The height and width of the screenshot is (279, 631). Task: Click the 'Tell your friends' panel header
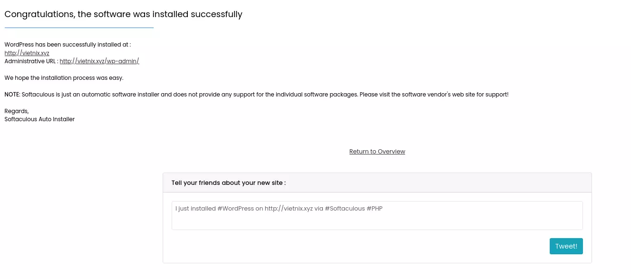coord(377,183)
